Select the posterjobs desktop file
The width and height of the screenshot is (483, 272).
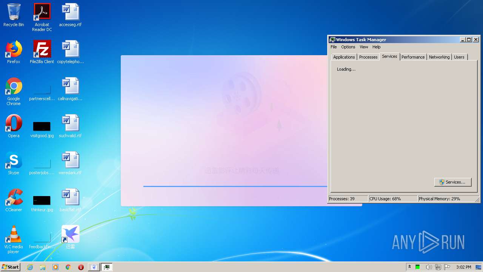[x=42, y=165]
